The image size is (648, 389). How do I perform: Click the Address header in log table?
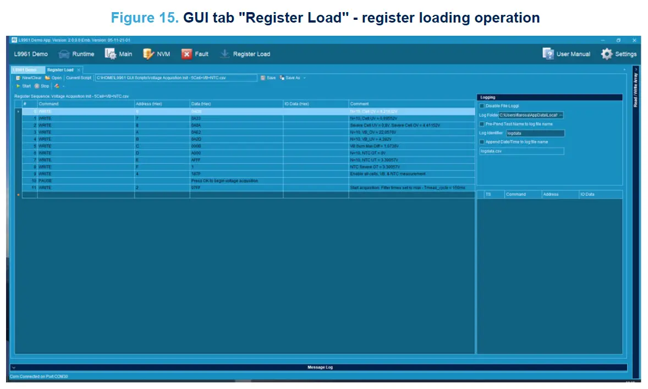[560, 194]
